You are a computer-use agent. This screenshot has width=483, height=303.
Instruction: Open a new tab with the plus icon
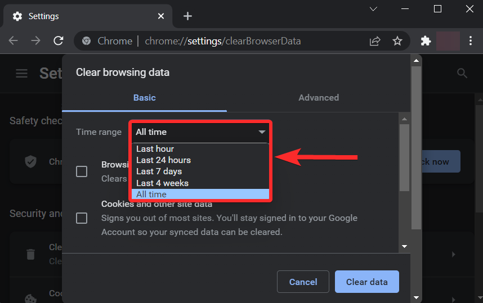point(188,16)
